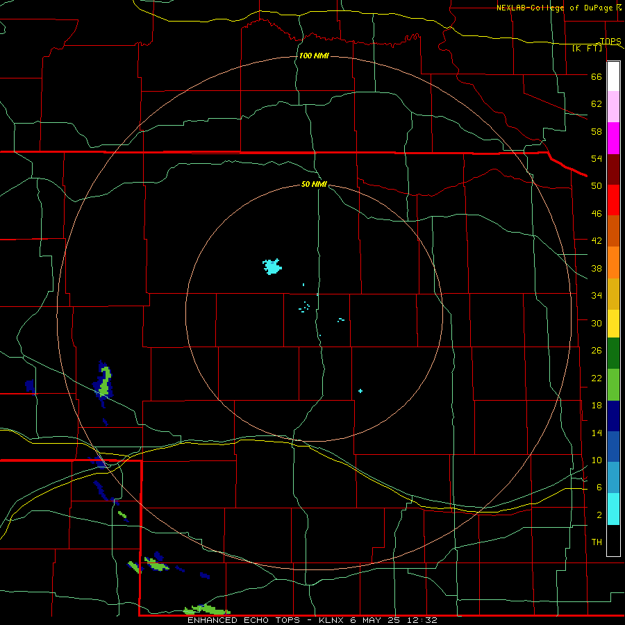
Task: Click the green-and-navy echo cell in the west
Action: 103,383
